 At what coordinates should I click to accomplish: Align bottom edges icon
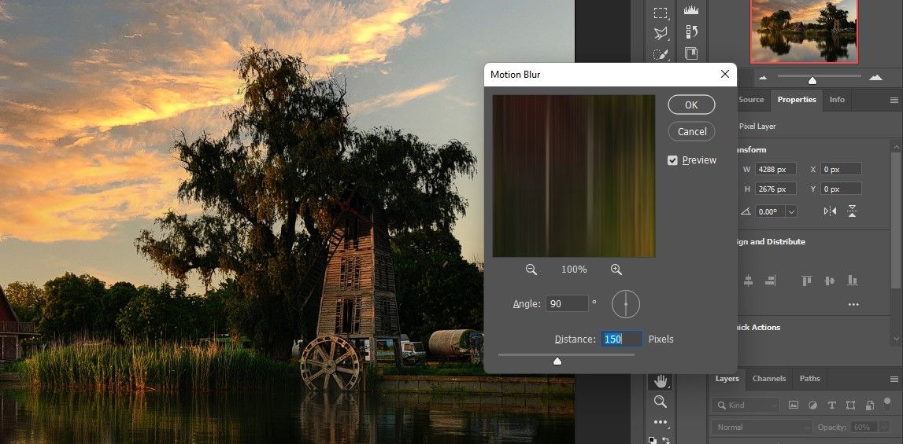pos(853,281)
